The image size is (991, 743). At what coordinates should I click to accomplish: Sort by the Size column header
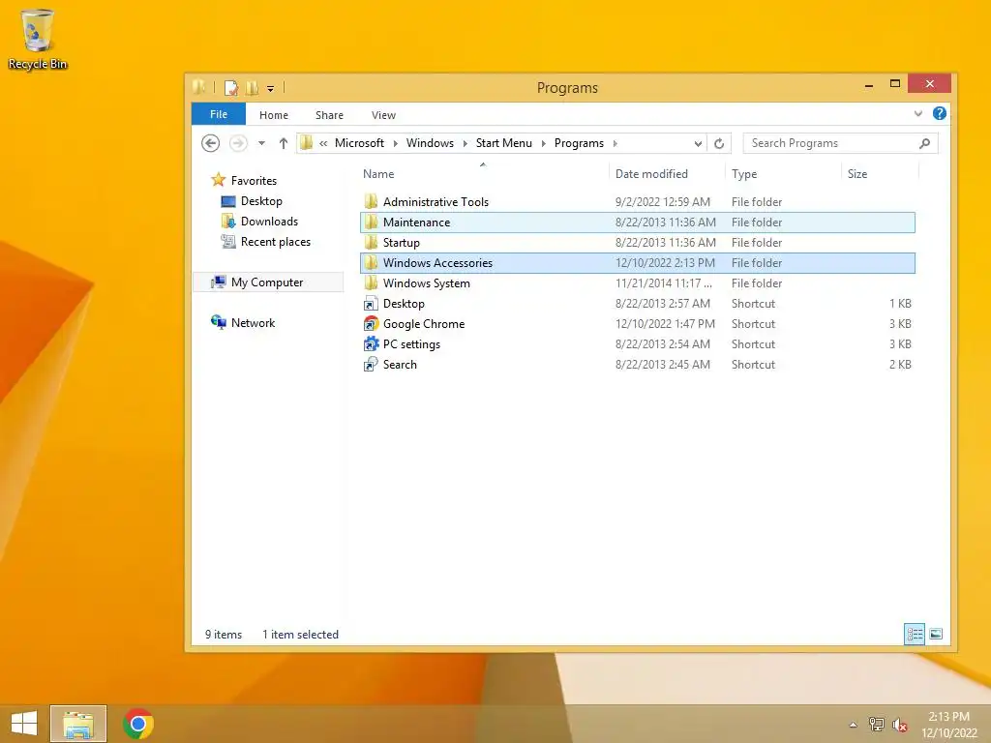click(857, 174)
